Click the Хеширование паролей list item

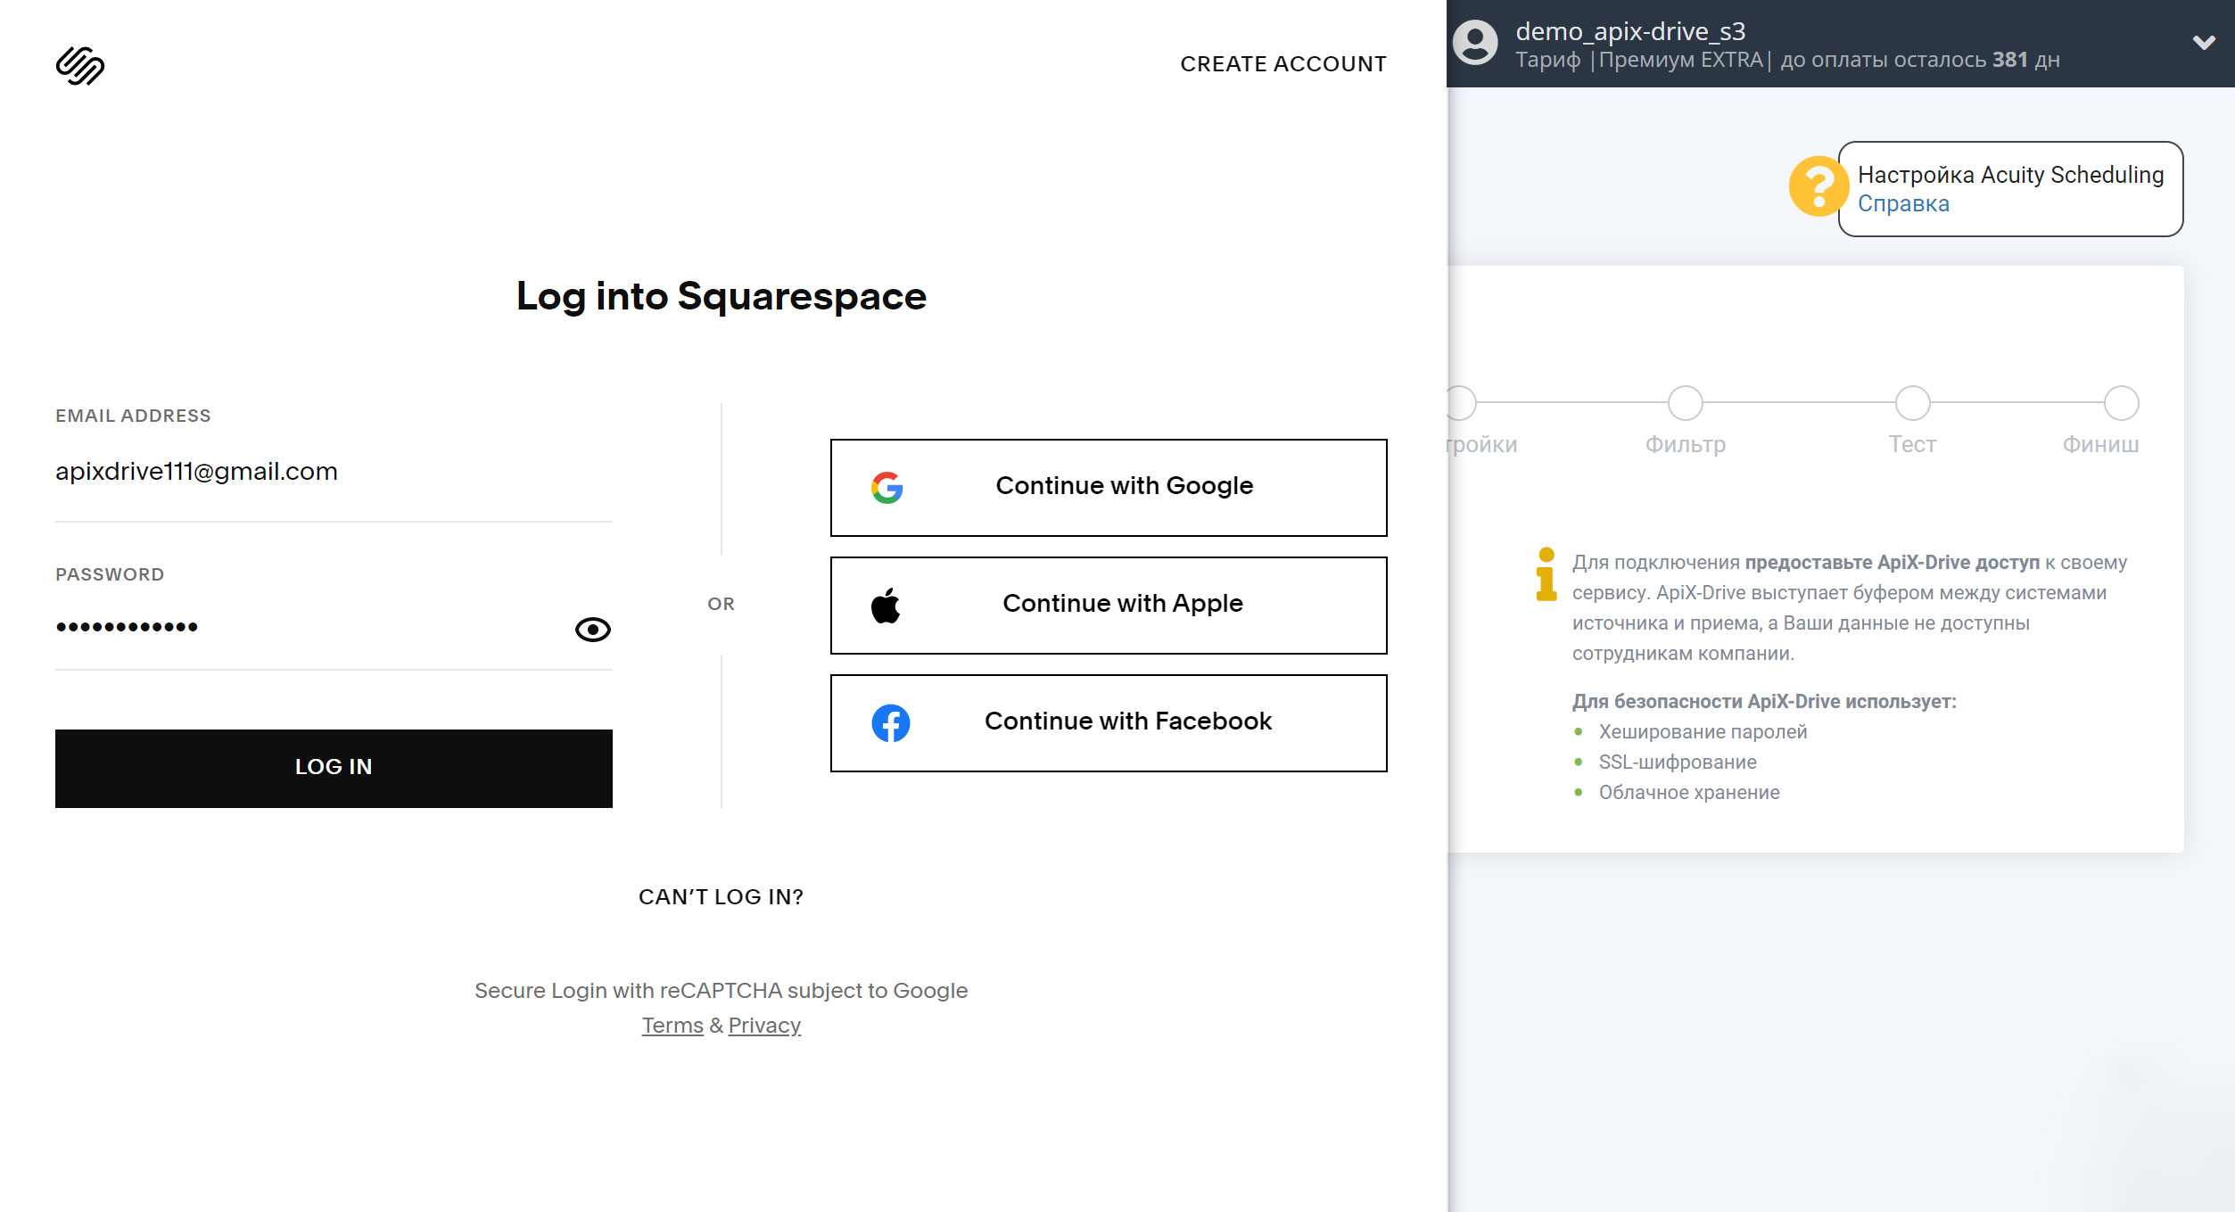pos(1703,731)
